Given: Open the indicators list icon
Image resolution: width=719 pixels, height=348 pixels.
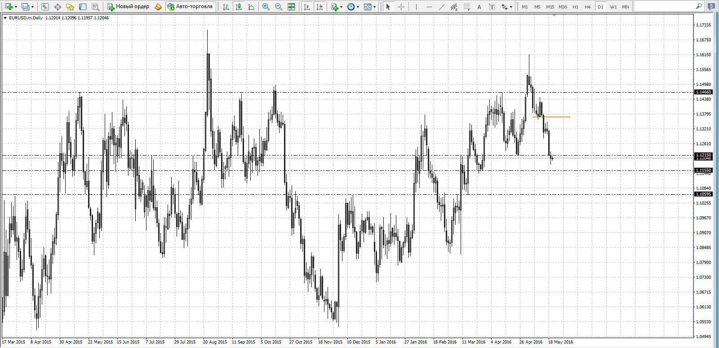Looking at the screenshot, I should click(x=334, y=7).
